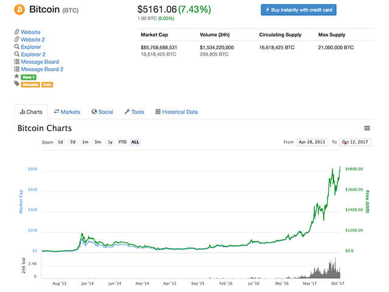
Task: Click the max supply 21,000,000 BTC
Action: pos(336,47)
